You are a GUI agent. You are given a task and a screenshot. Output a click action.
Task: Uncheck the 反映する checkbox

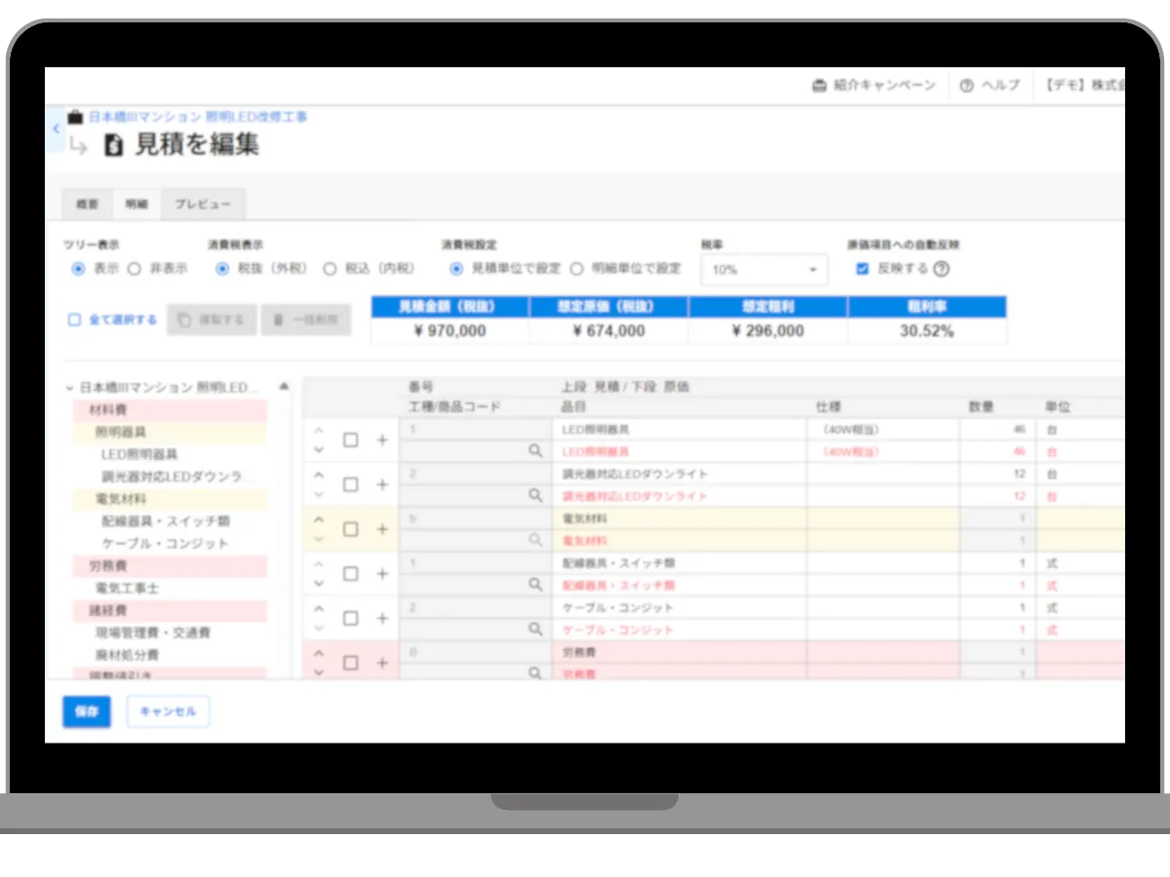862,269
